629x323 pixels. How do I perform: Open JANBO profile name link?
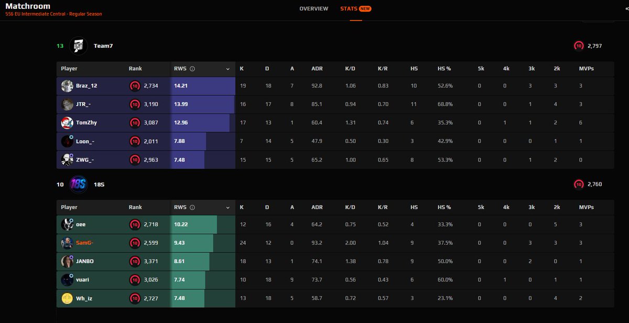[85, 261]
